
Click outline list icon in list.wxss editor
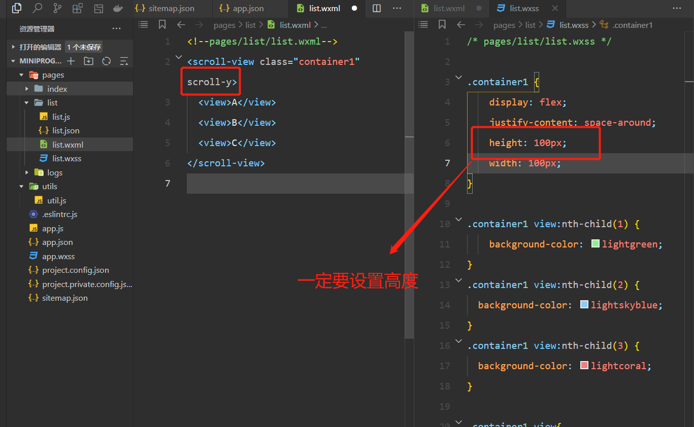tap(423, 24)
